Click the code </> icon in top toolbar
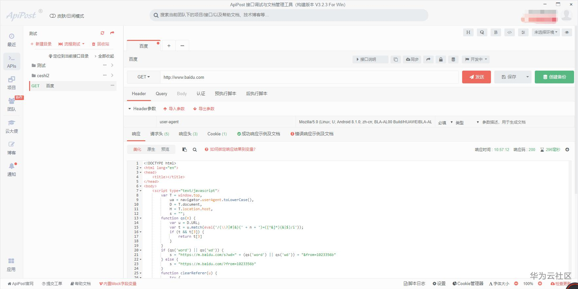The image size is (578, 289). (x=509, y=32)
